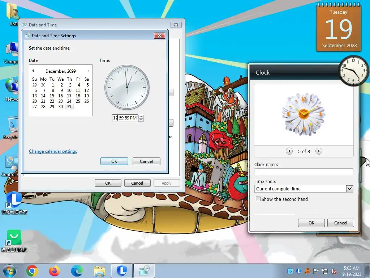The width and height of the screenshot is (370, 278).
Task: Select the daisy clock preview image
Action: click(x=304, y=114)
